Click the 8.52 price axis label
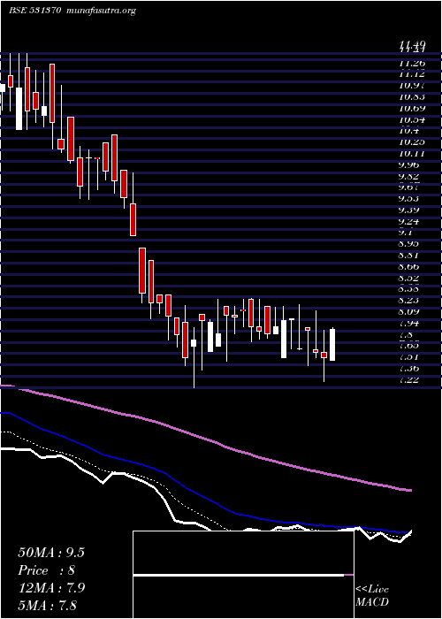The height and width of the screenshot is (619, 442). coord(409,279)
